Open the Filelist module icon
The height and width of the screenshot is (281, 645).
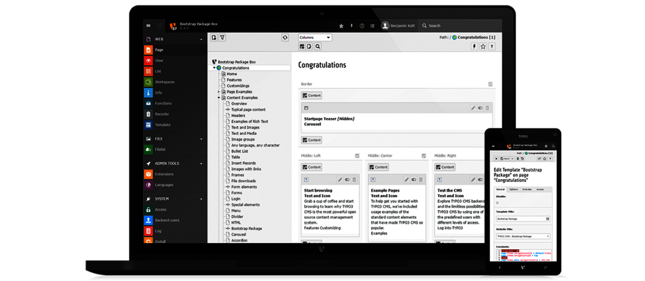click(x=149, y=150)
